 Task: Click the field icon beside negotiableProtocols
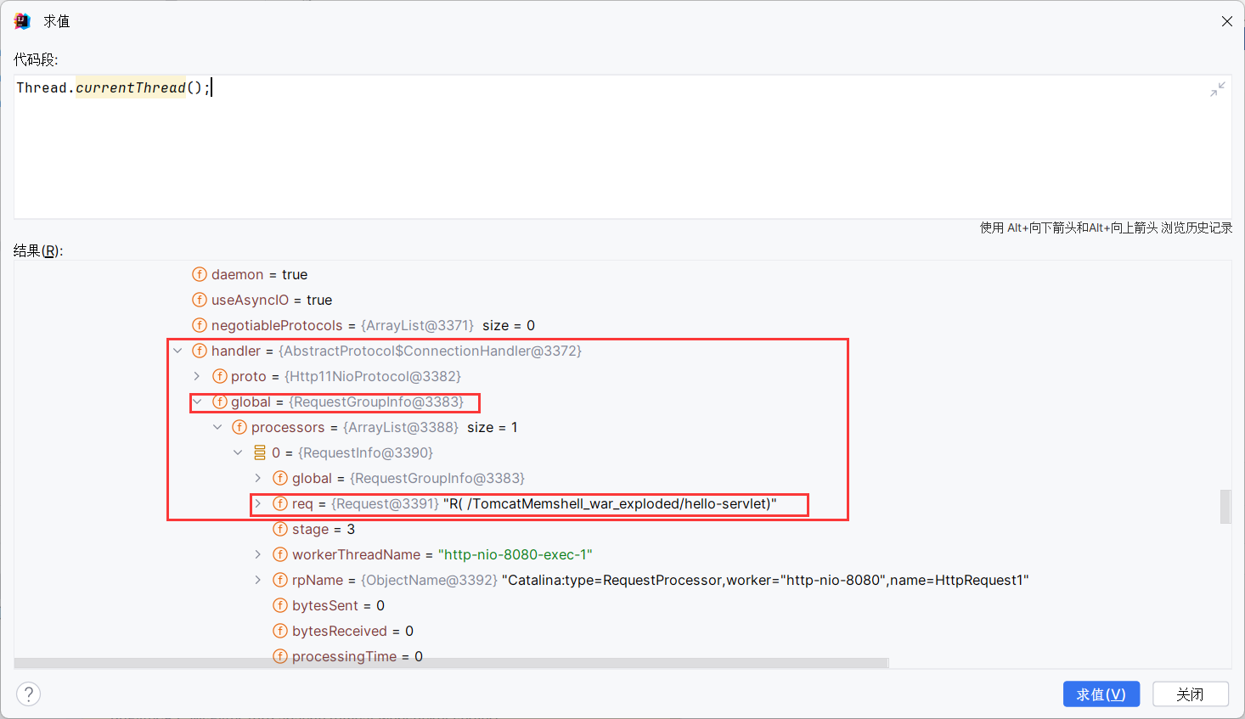(x=200, y=325)
